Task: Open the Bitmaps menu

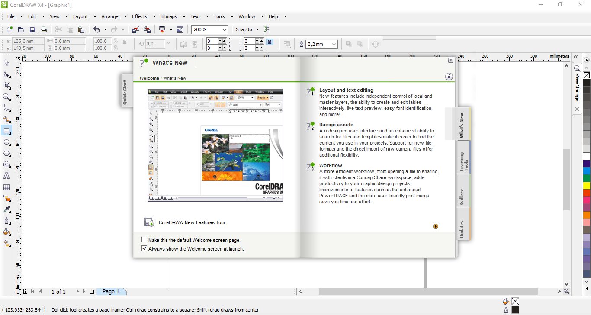Action: (168, 16)
